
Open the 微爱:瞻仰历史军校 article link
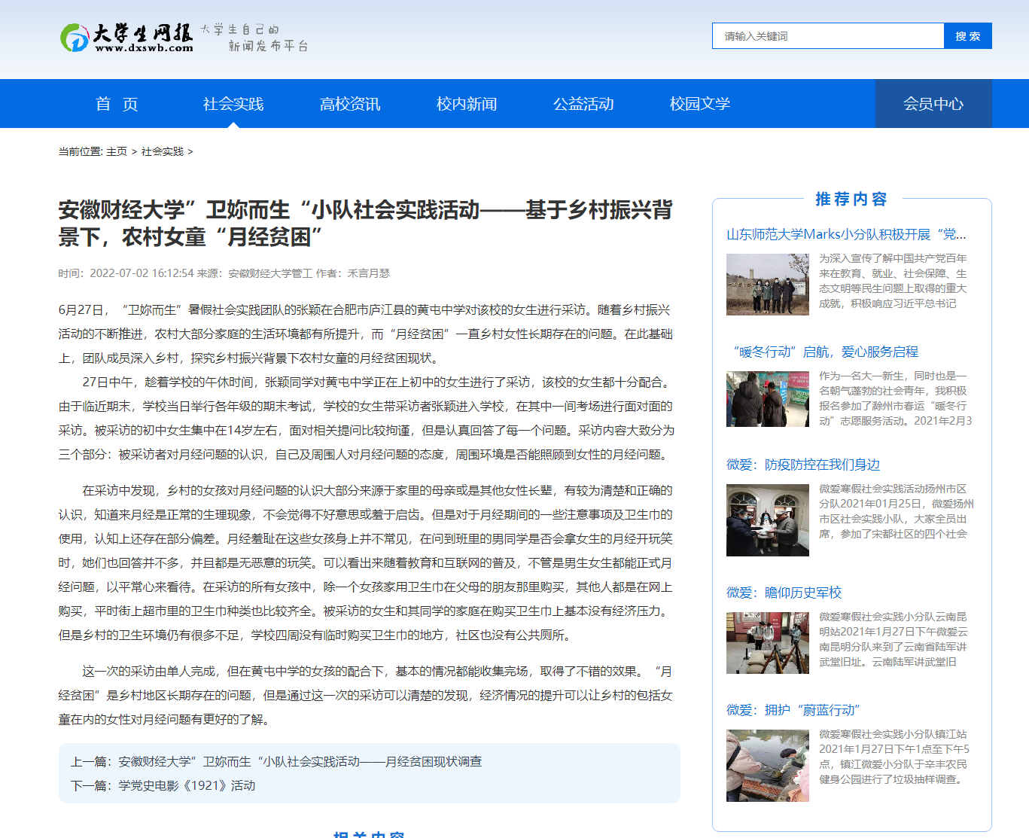(784, 593)
